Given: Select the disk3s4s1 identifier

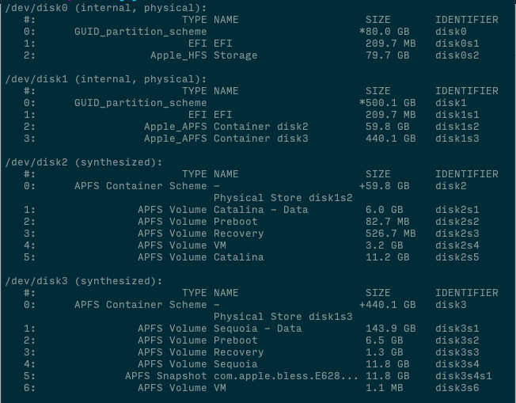Looking at the screenshot, I should [463, 376].
